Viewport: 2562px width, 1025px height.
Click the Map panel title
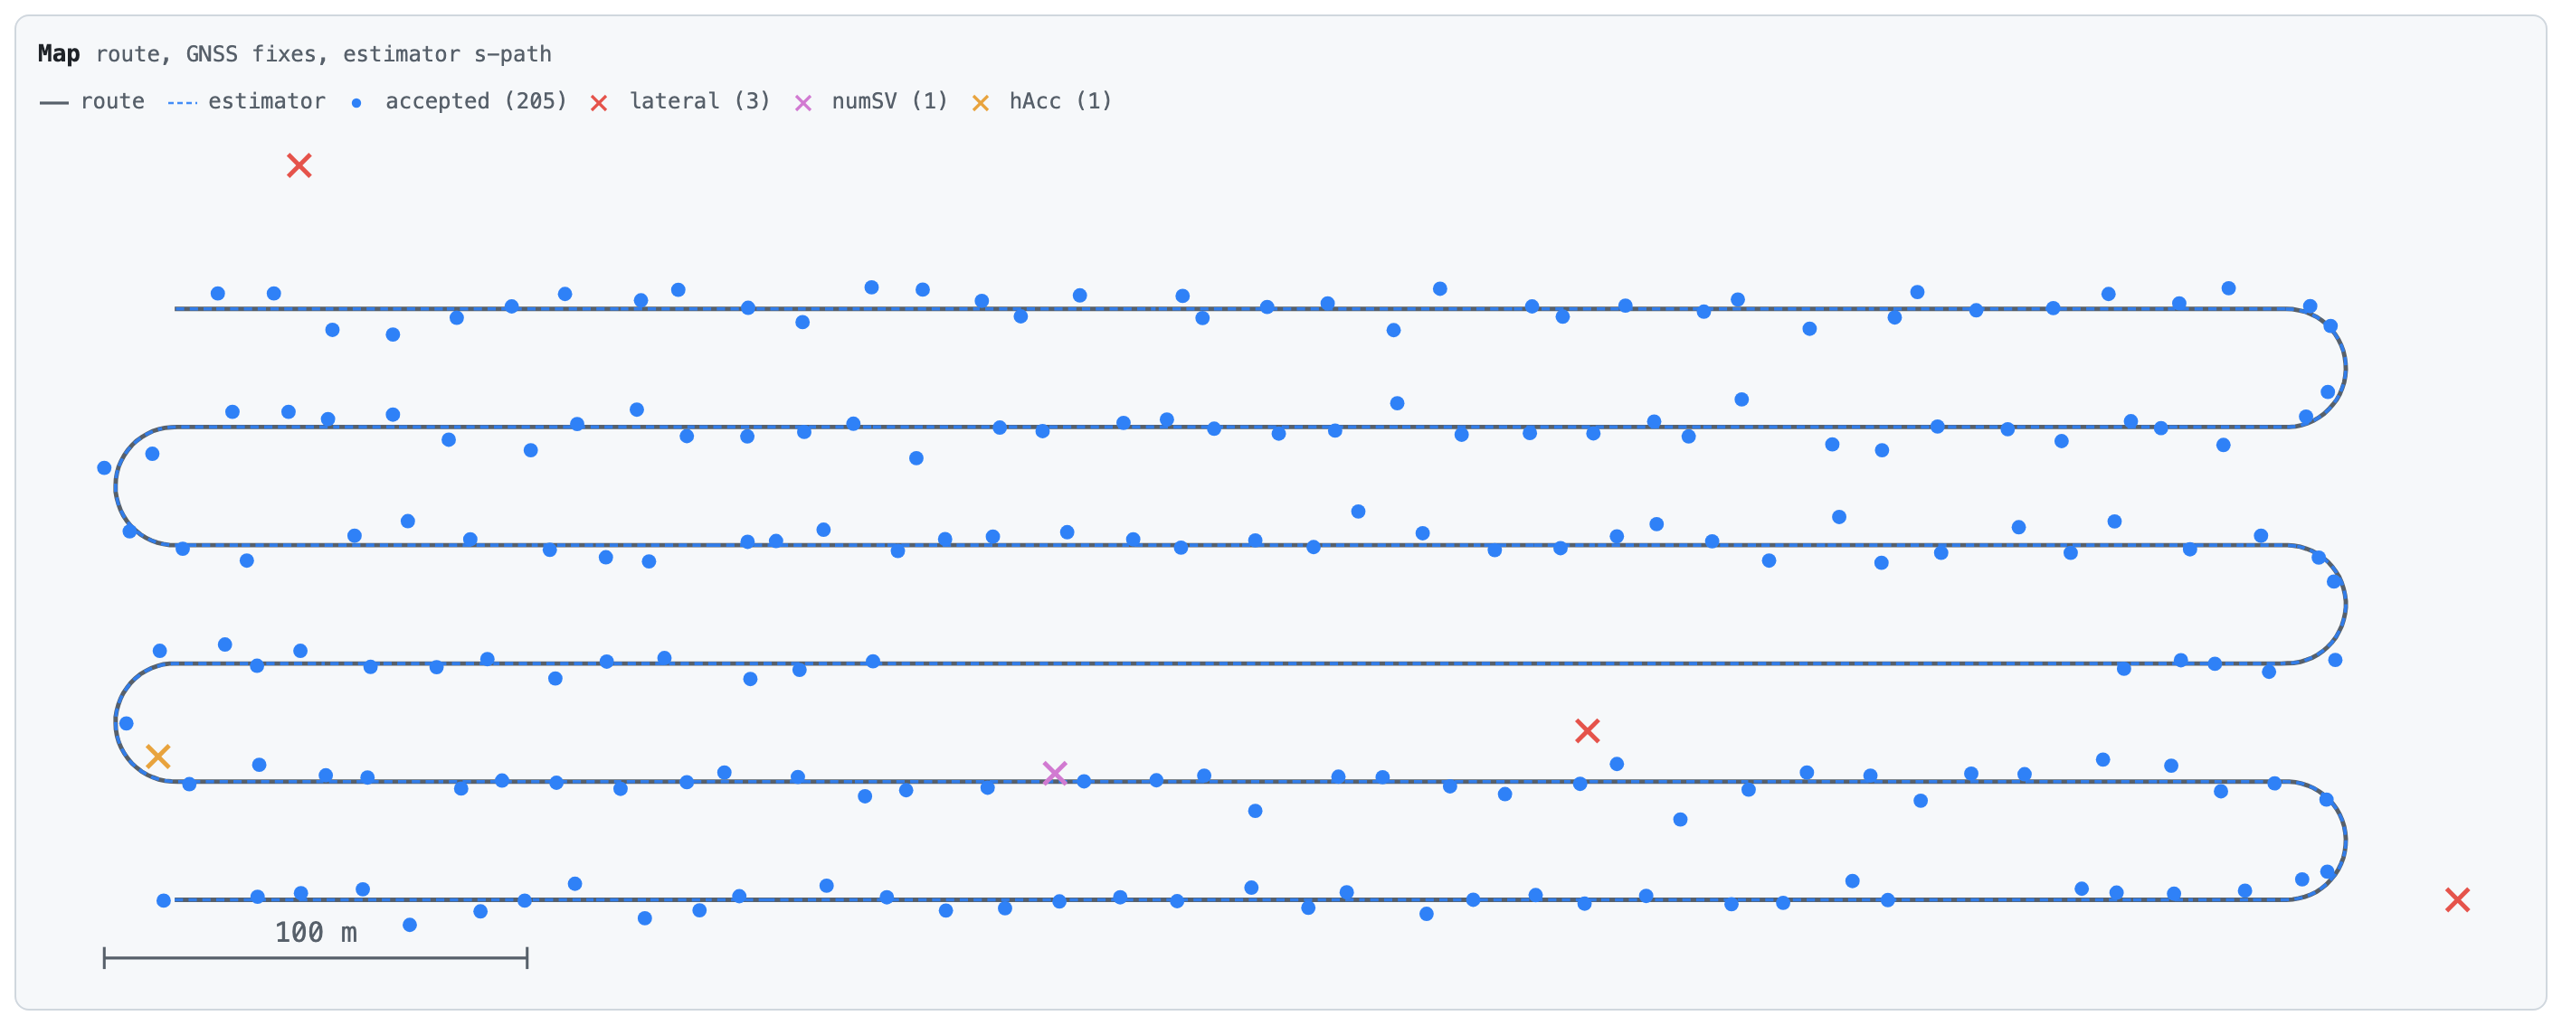click(x=59, y=53)
